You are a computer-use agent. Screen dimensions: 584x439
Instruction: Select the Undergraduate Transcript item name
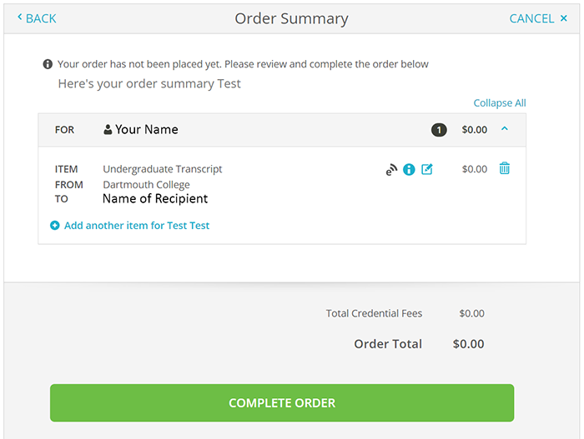point(163,169)
